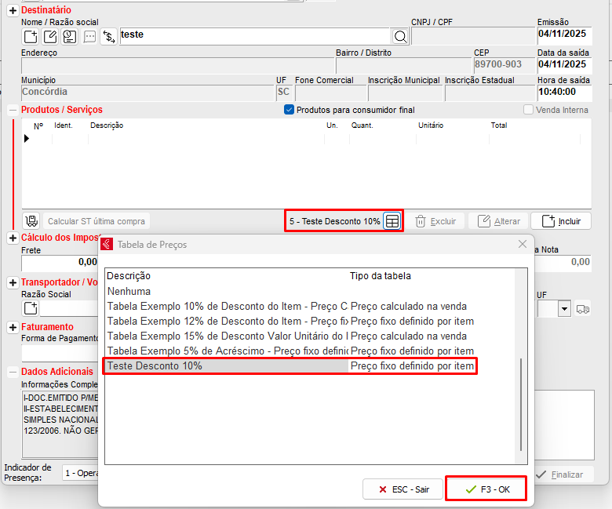The height and width of the screenshot is (509, 612).
Task: Click the truck icon next to UF
Action: point(583,309)
